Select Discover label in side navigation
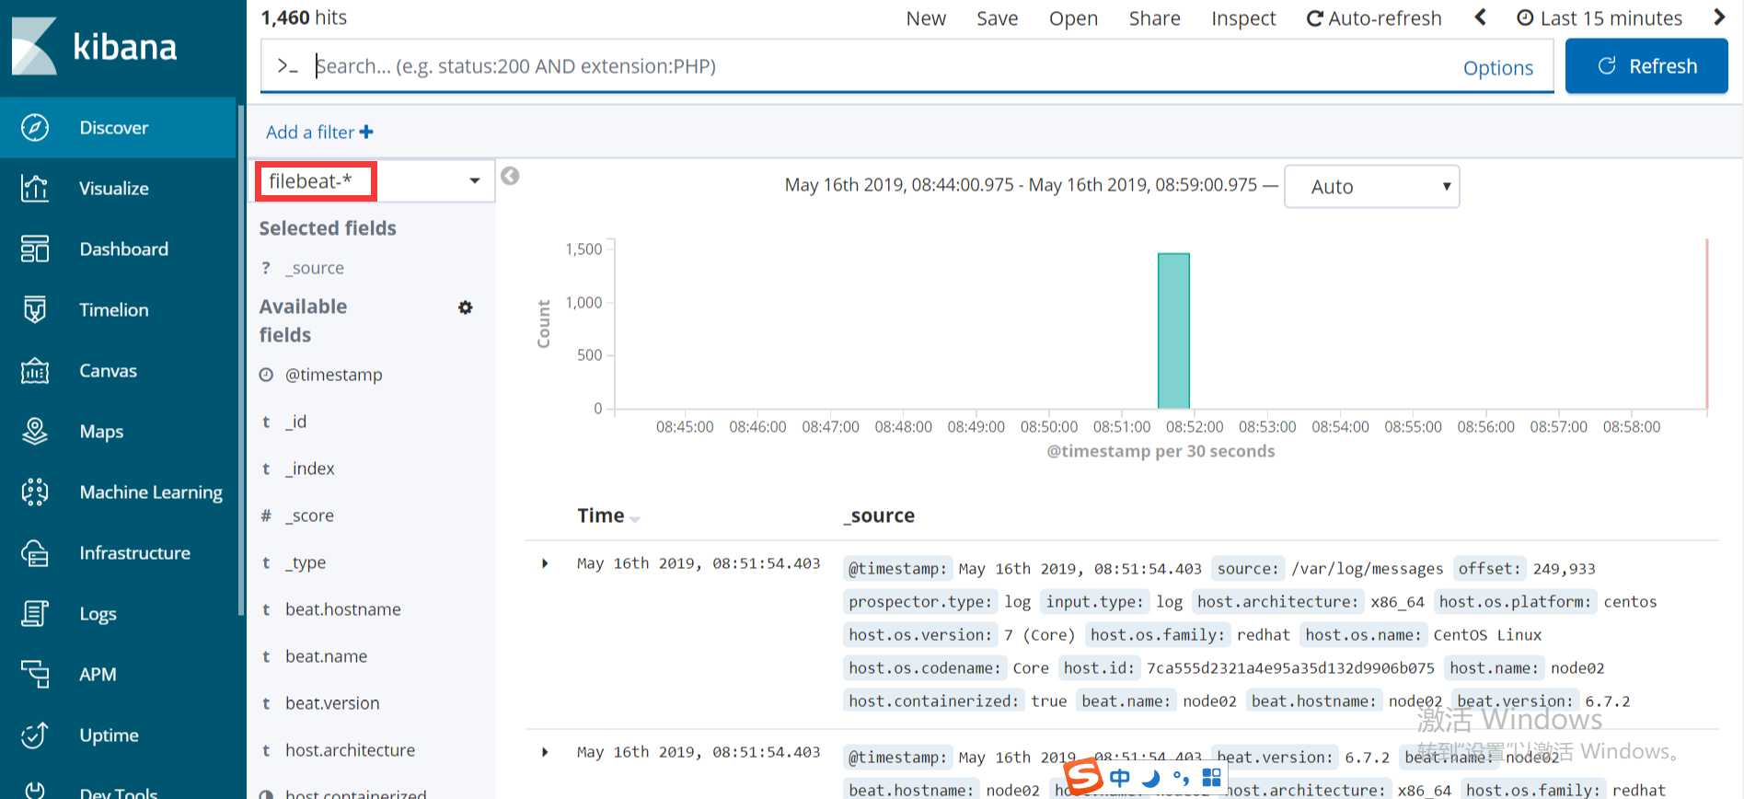 pos(114,127)
